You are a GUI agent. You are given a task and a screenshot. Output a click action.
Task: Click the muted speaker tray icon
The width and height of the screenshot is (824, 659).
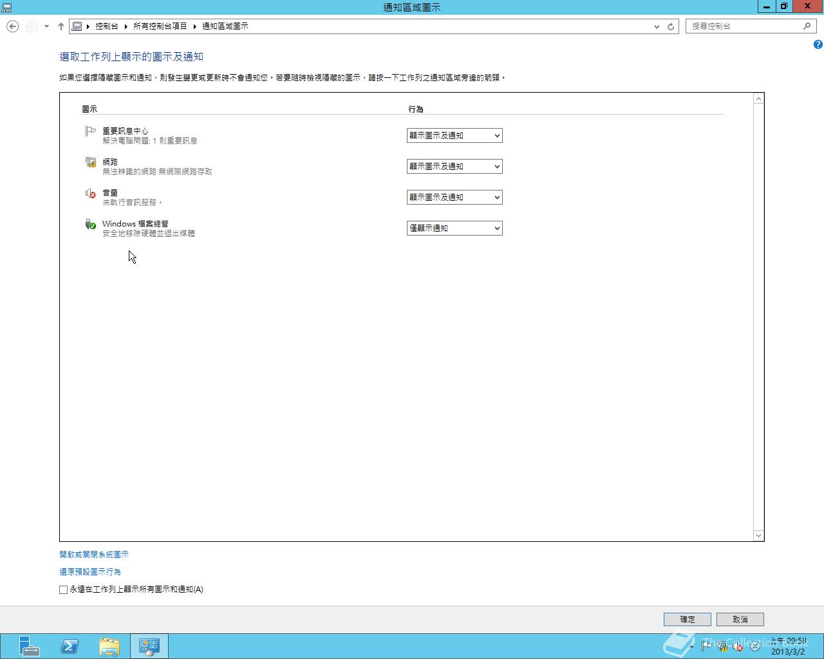coord(738,645)
